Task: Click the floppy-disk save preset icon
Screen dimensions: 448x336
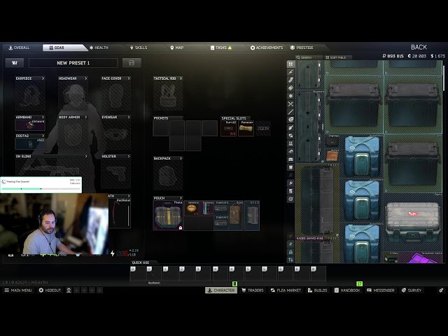Action: pyautogui.click(x=132, y=63)
